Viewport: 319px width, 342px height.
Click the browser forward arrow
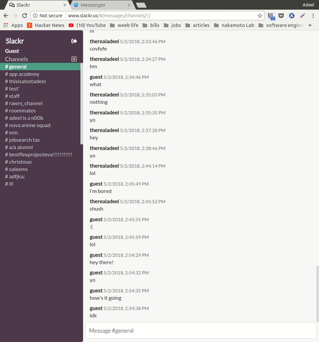pyautogui.click(x=15, y=16)
